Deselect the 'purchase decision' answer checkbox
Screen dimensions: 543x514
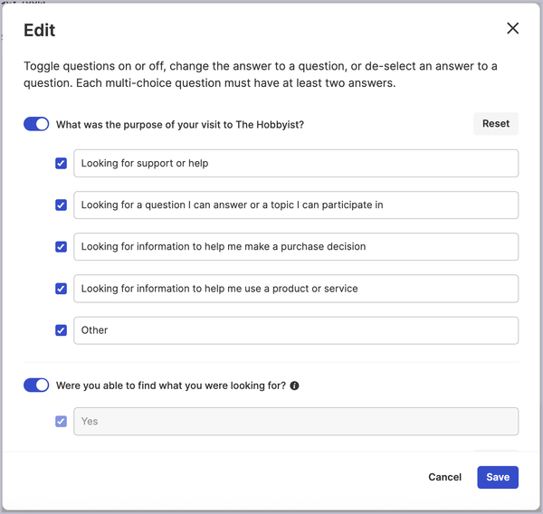(x=61, y=247)
